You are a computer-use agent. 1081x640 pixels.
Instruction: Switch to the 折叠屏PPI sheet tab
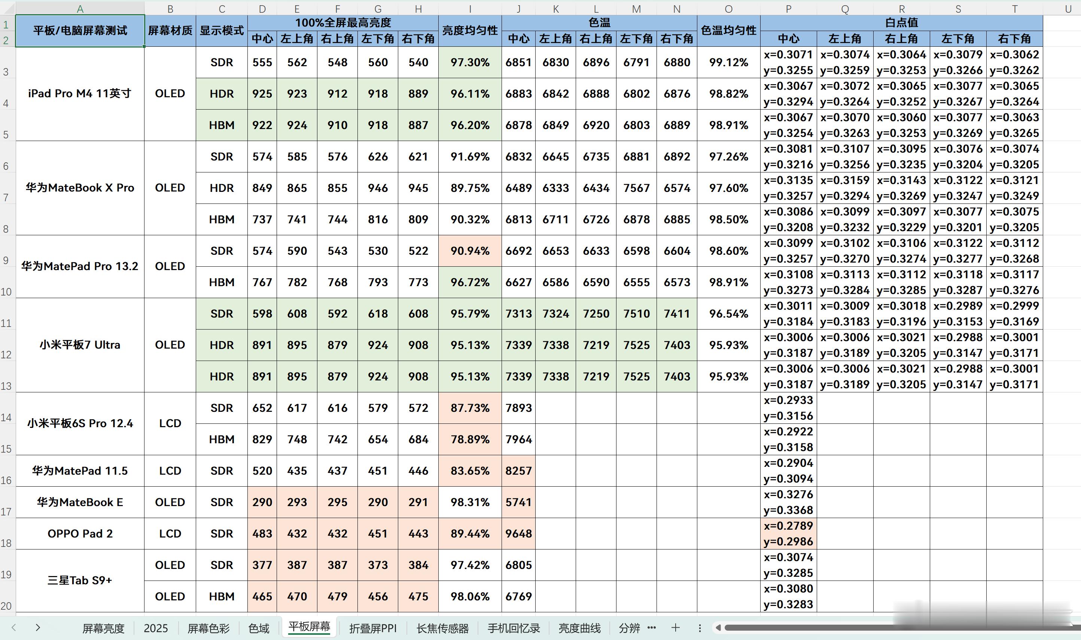(x=373, y=628)
